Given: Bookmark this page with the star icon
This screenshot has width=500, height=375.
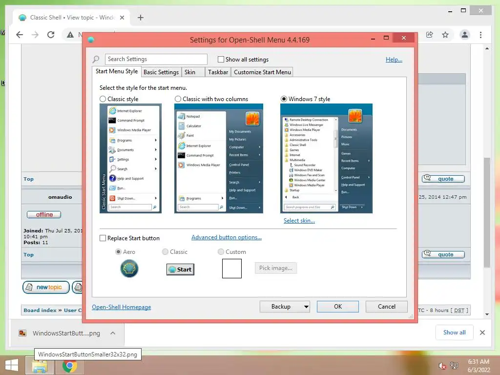Looking at the screenshot, I should pos(445,35).
